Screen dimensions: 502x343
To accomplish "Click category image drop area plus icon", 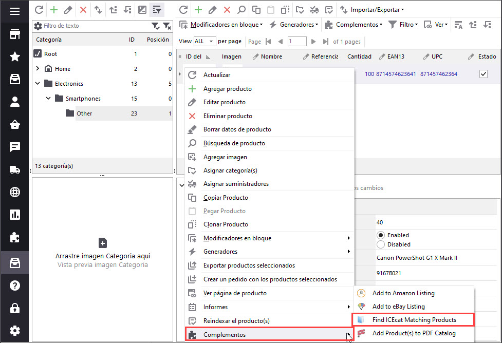I will (102, 243).
